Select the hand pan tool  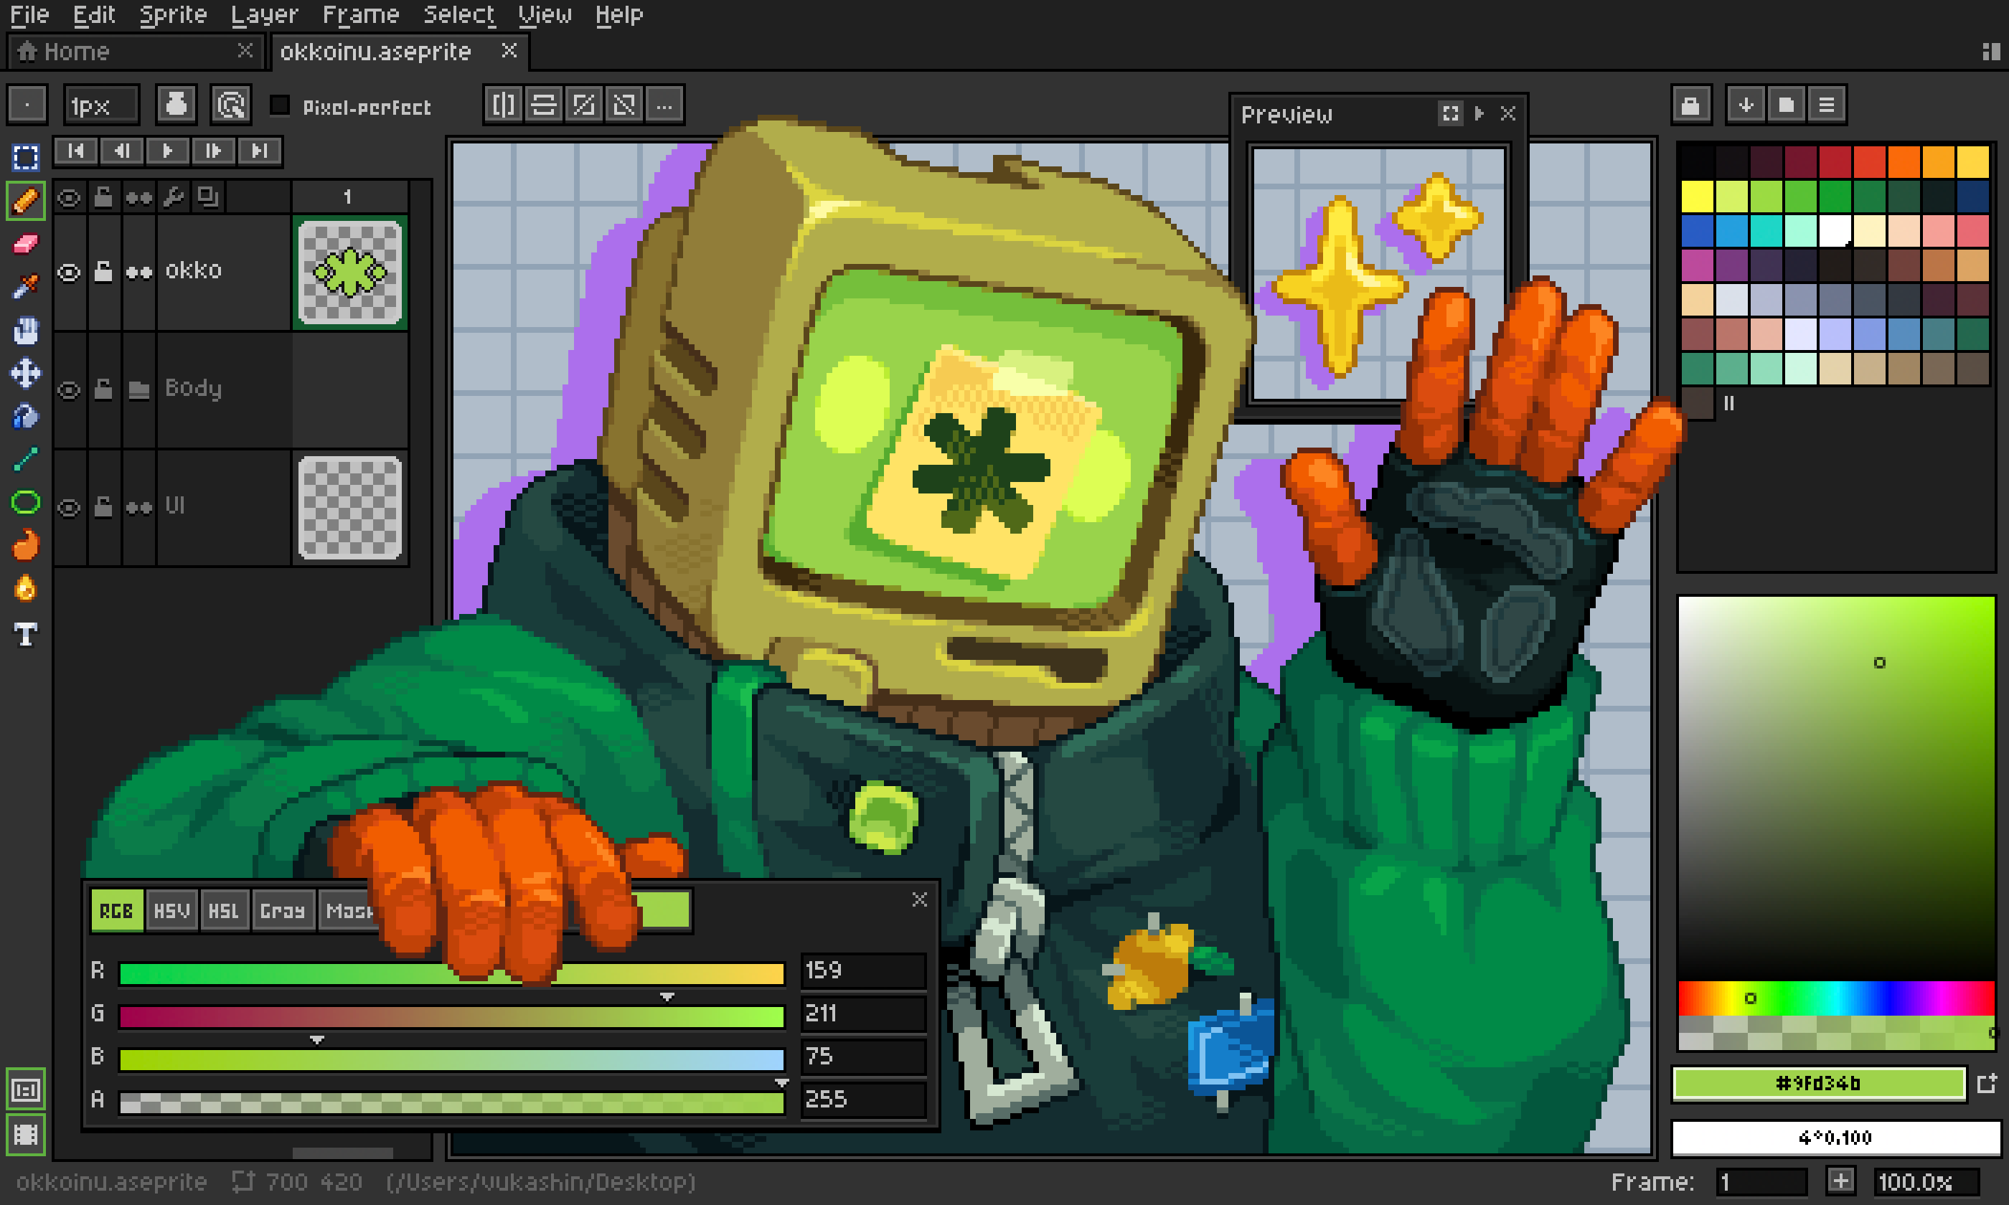pyautogui.click(x=26, y=331)
